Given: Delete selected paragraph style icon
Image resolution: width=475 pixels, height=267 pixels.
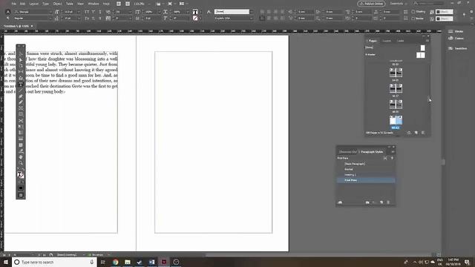Looking at the screenshot, I should point(388,202).
